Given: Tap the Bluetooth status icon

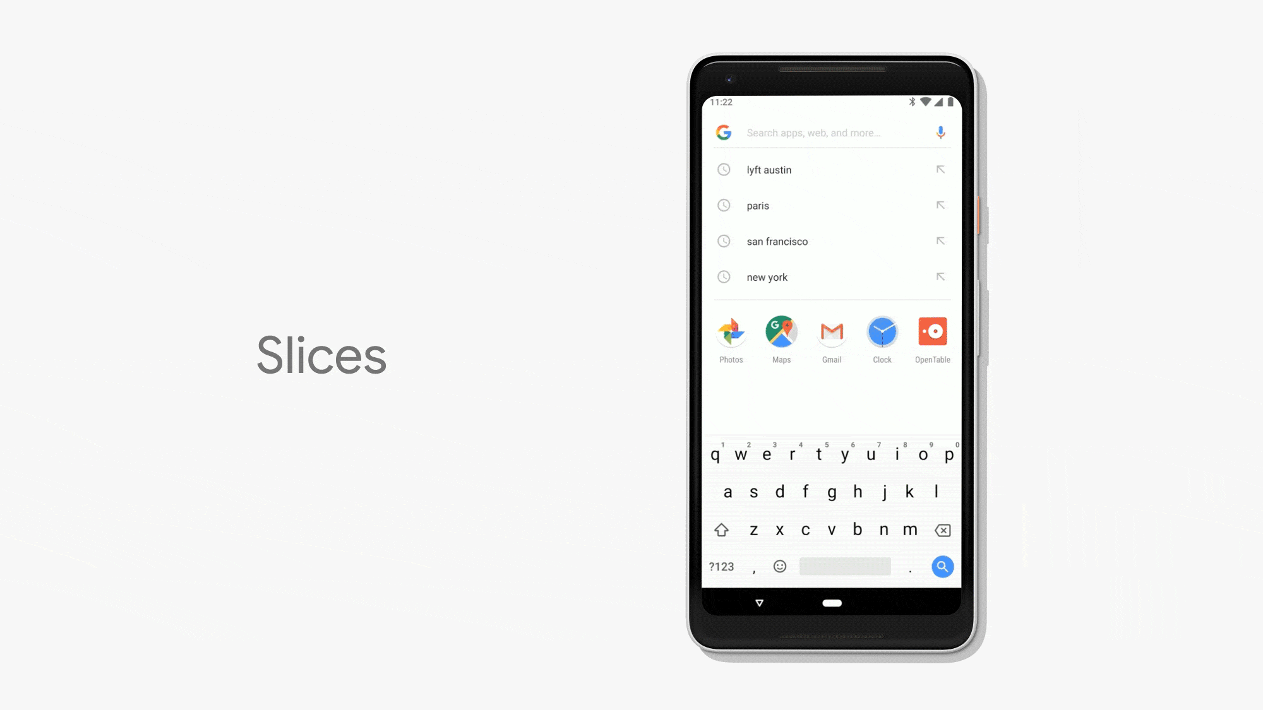Looking at the screenshot, I should pyautogui.click(x=912, y=102).
